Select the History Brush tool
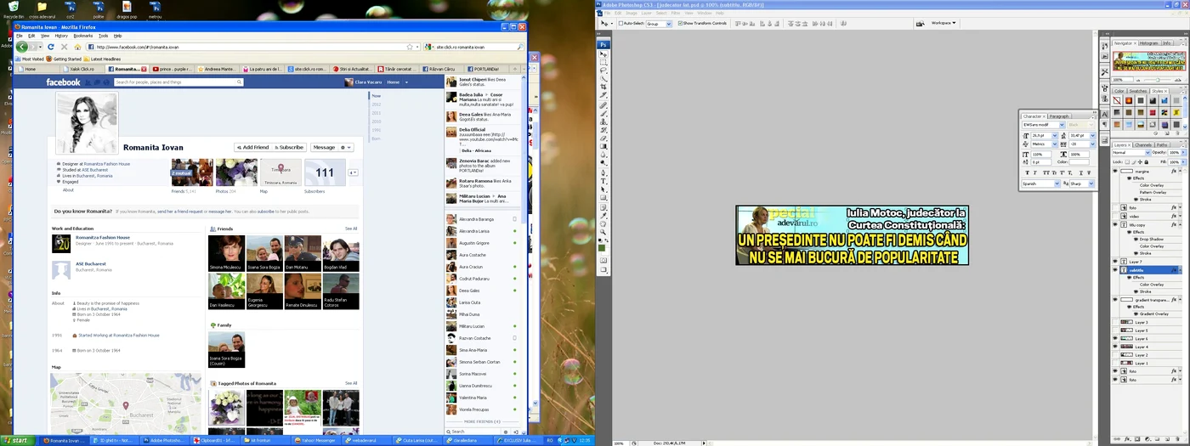 (603, 130)
